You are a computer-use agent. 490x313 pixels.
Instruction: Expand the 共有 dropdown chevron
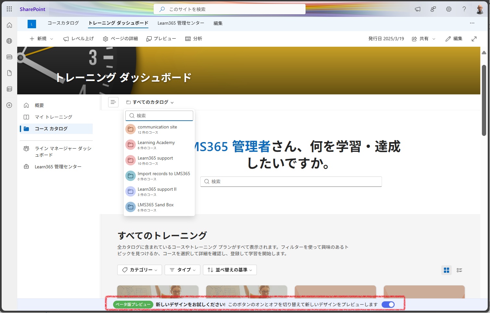tap(434, 39)
